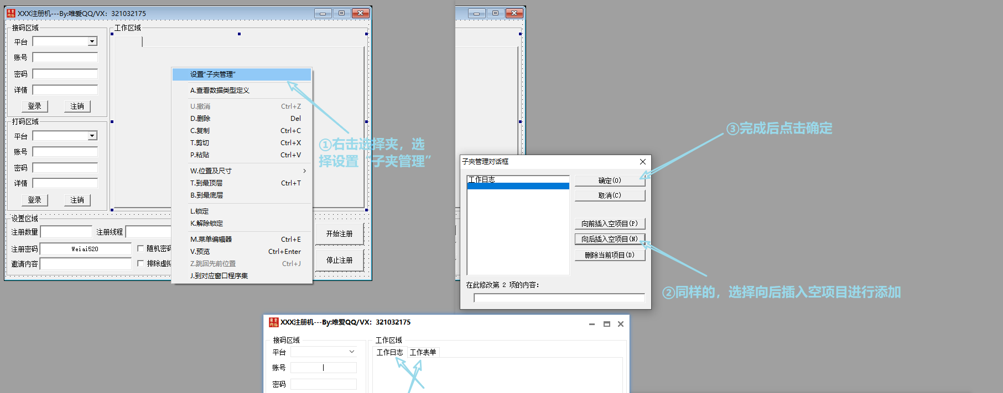Open the 平台 dropdown in 打码区域

[x=92, y=136]
